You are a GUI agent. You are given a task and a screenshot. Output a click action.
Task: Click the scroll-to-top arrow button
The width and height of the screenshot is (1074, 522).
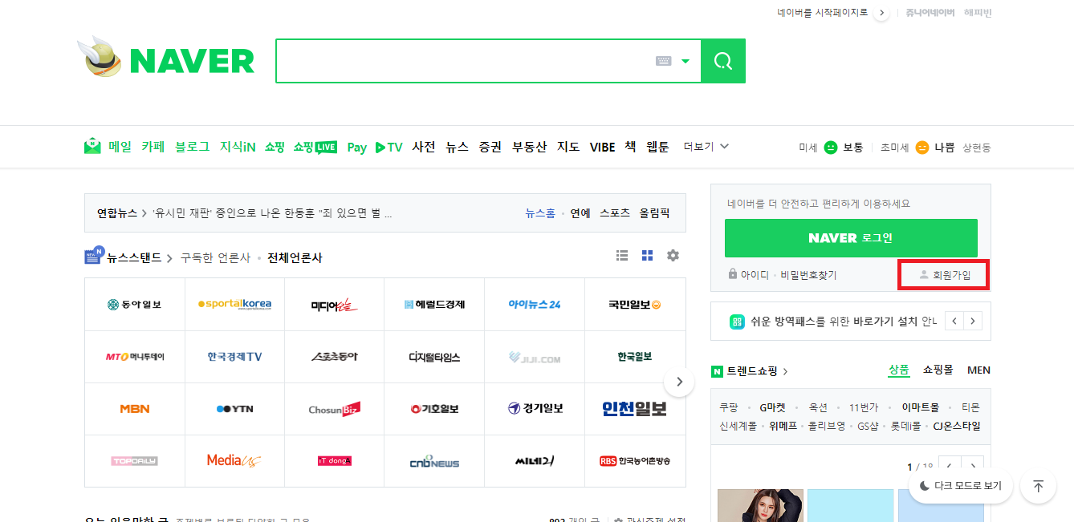click(1038, 486)
